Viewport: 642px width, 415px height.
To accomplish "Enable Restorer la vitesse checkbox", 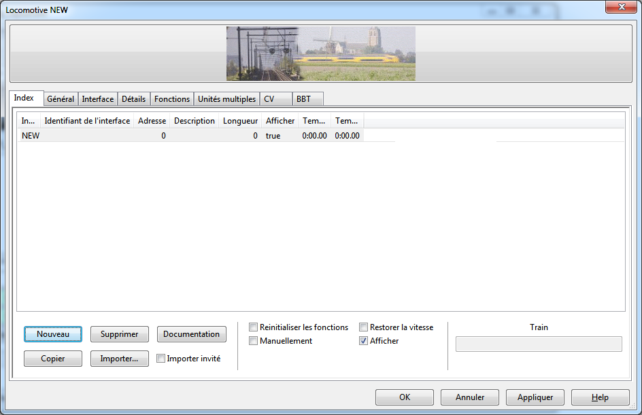I will coord(364,327).
